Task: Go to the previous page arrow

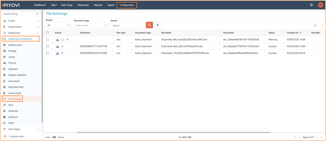Action: coord(299,137)
